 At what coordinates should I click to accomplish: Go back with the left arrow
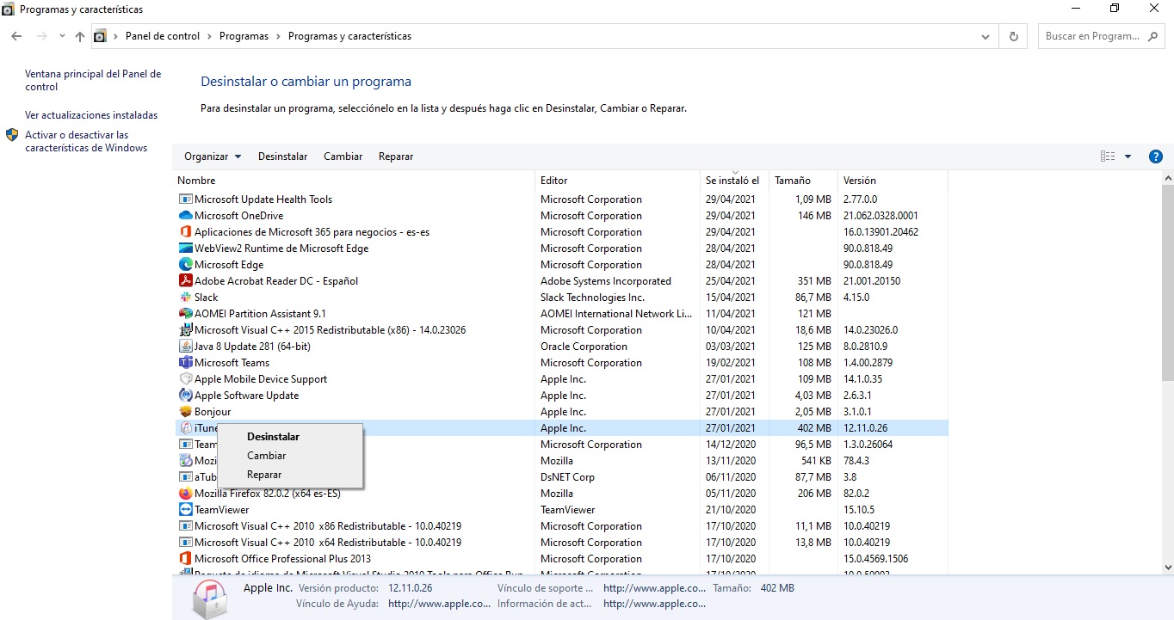pyautogui.click(x=16, y=36)
